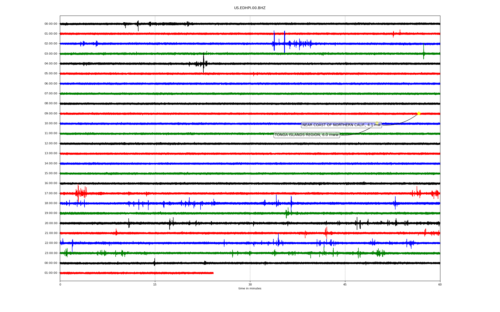The height and width of the screenshot is (312, 500).
Task: Click the red burst at start of 17:00 trace
Action: tap(81, 193)
